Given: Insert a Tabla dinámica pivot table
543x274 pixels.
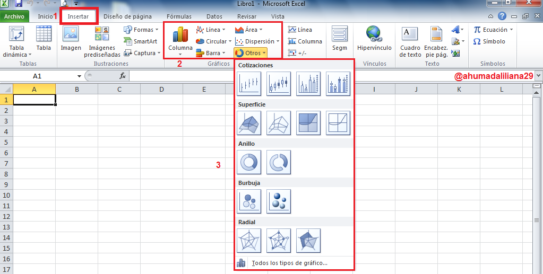Looking at the screenshot, I should (x=16, y=41).
